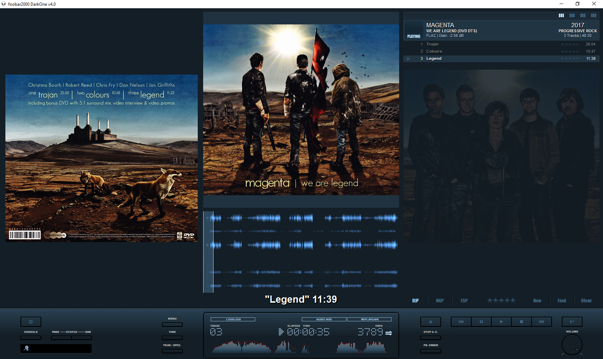
Task: Click the ReplayGain indicator
Action: click(369, 319)
